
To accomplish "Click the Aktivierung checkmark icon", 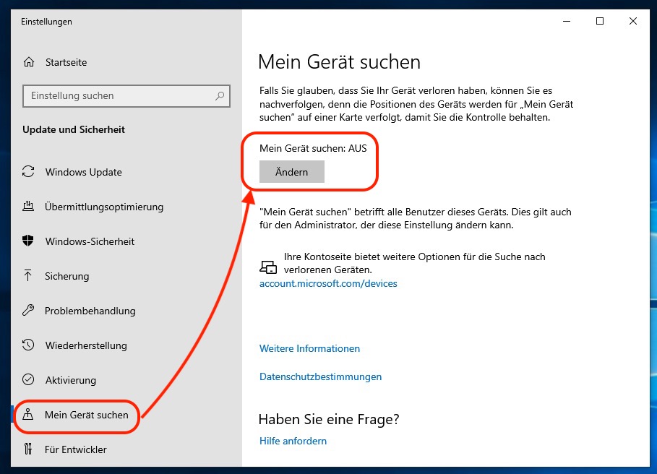I will pos(28,379).
